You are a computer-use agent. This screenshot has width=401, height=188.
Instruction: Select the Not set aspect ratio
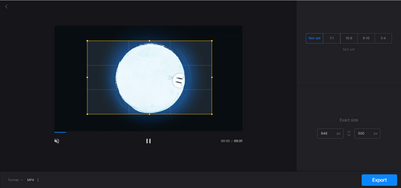(314, 38)
